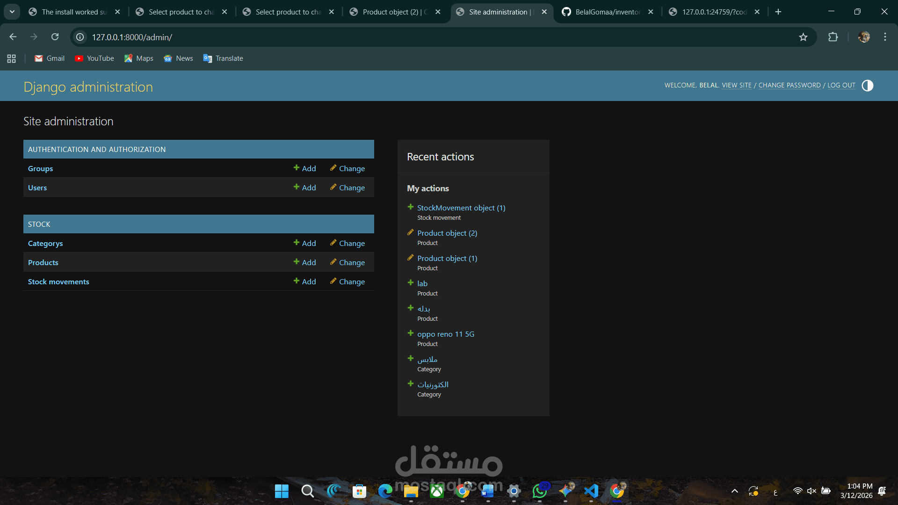Bookmark this page with the star icon

803,37
